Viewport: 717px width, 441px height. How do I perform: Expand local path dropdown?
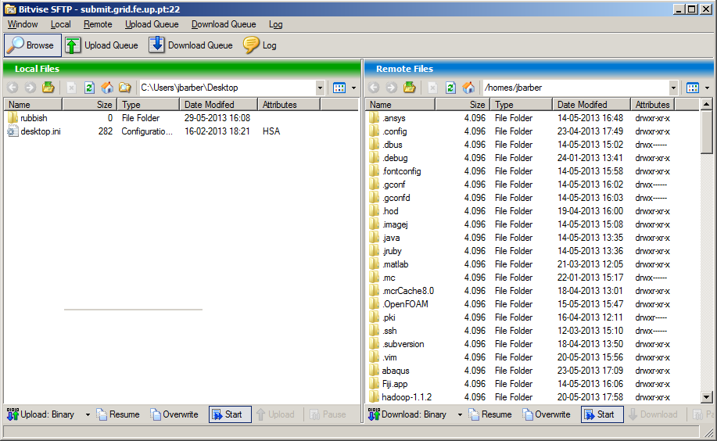[320, 88]
